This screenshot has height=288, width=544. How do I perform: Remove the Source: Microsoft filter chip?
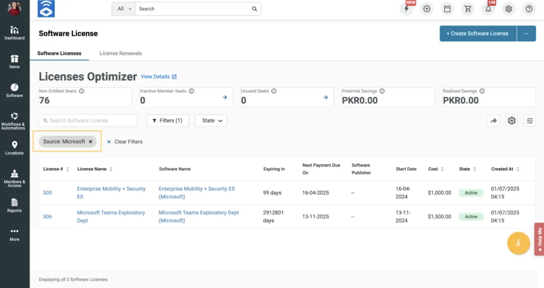tap(91, 142)
